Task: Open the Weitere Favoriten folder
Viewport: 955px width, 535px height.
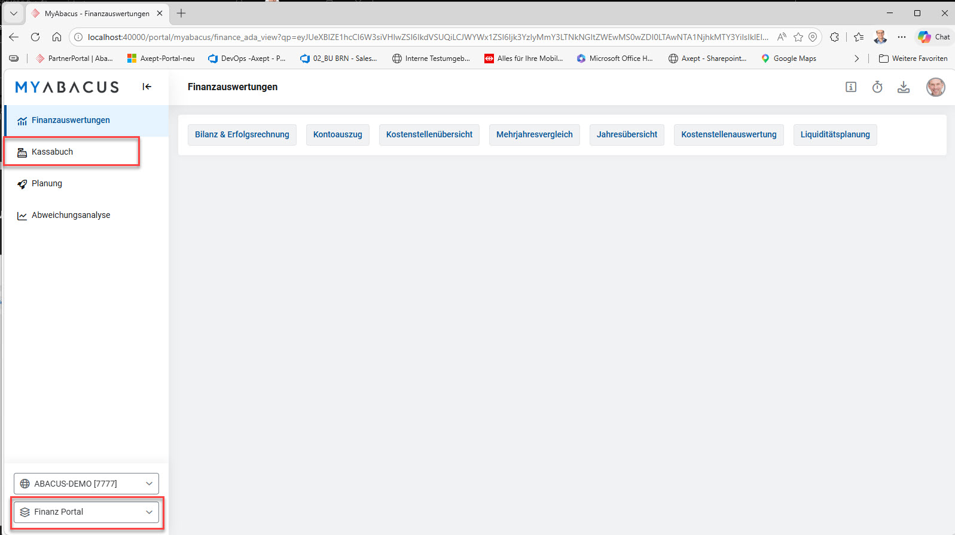Action: [913, 59]
